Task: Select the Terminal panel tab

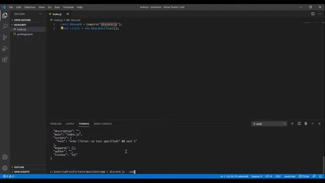Action: coord(84,124)
